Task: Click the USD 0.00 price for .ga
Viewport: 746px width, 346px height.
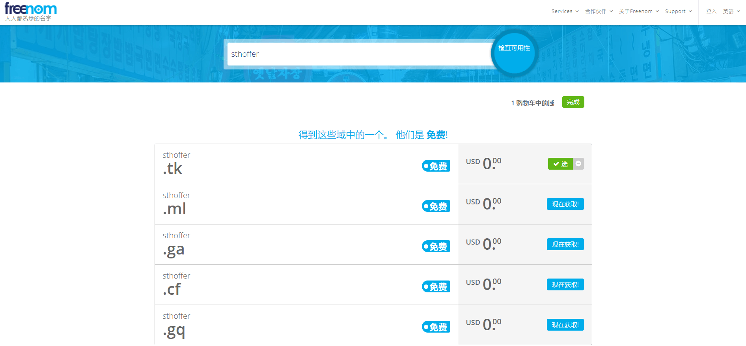Action: click(483, 244)
